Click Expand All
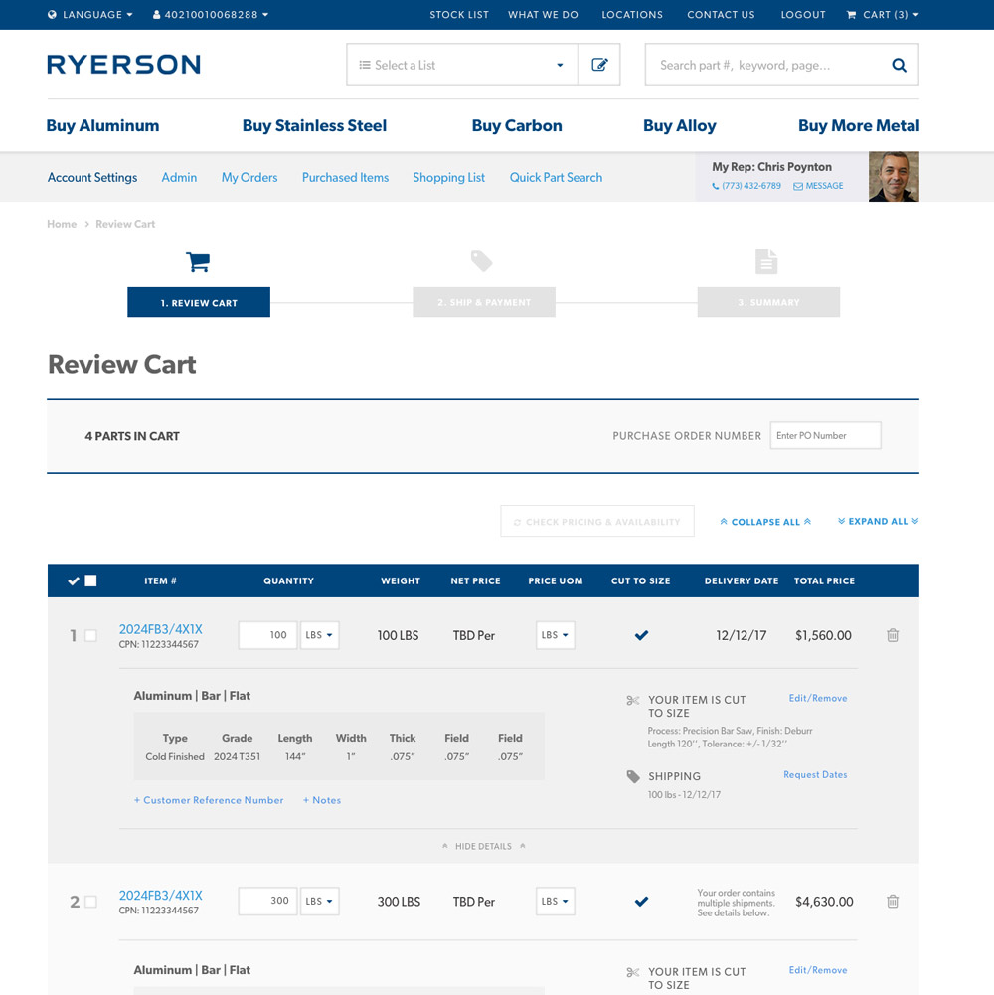 (878, 521)
